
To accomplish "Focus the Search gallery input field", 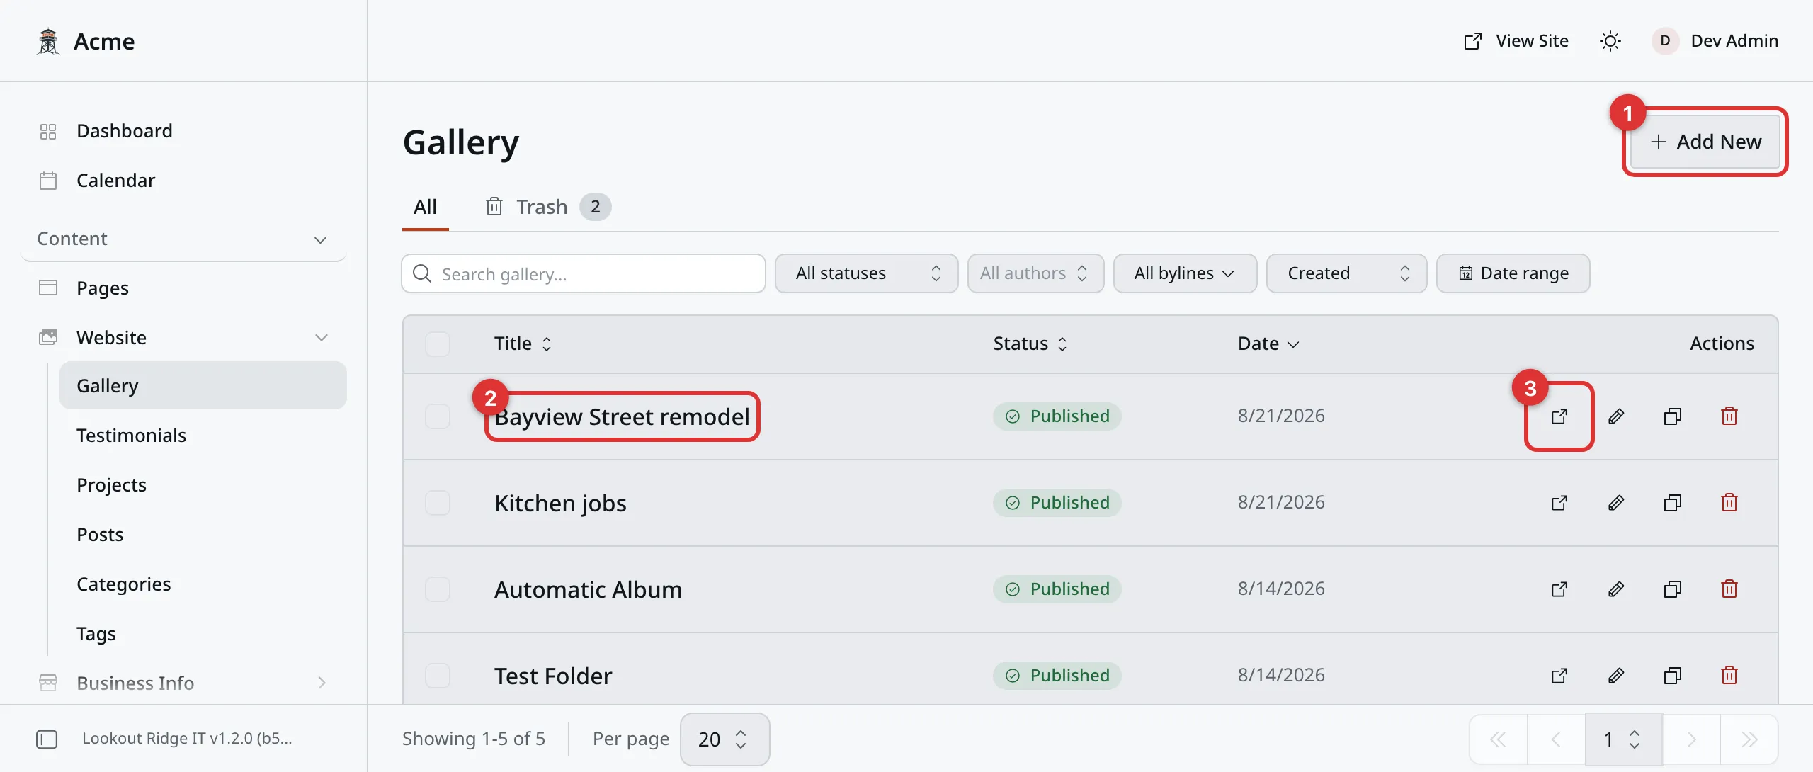I will [584, 273].
